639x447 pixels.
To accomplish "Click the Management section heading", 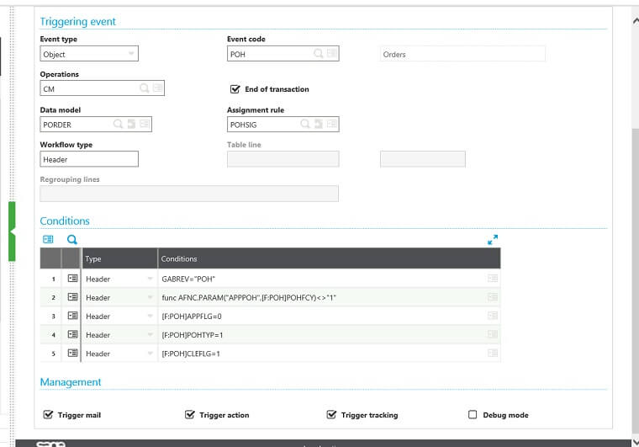I will (x=71, y=382).
